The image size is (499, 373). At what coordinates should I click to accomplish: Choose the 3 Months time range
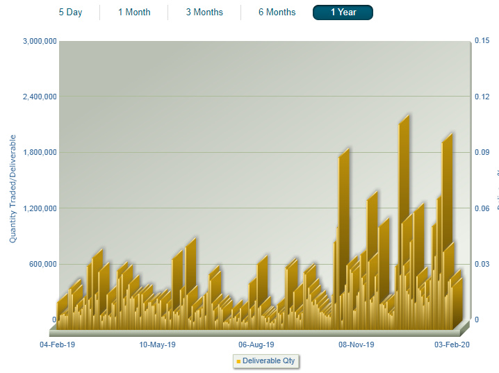204,13
